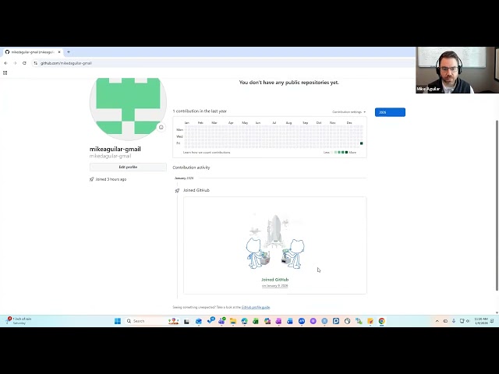Go forward in browser history
The image size is (499, 374).
[x=15, y=63]
